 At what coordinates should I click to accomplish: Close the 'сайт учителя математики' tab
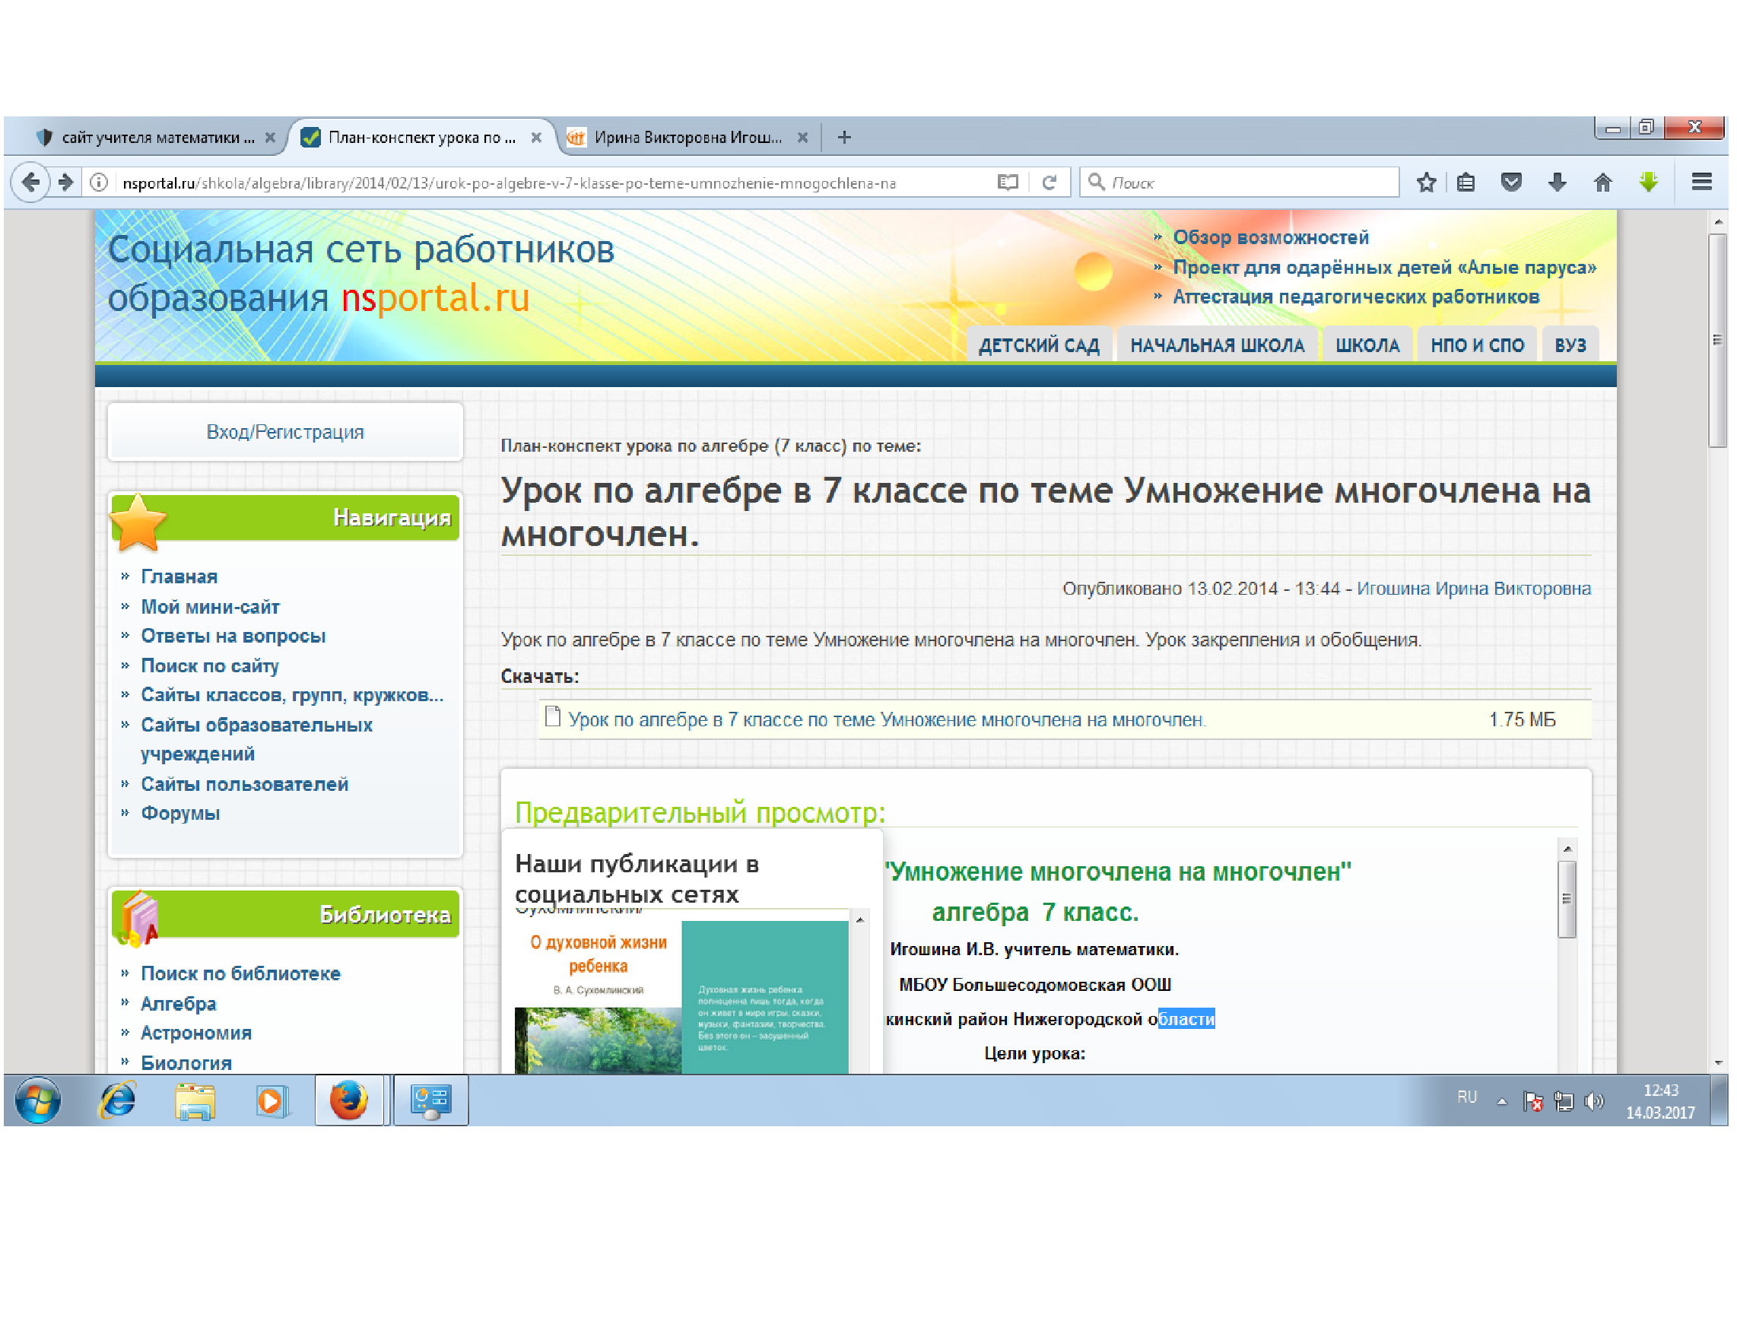[x=269, y=137]
